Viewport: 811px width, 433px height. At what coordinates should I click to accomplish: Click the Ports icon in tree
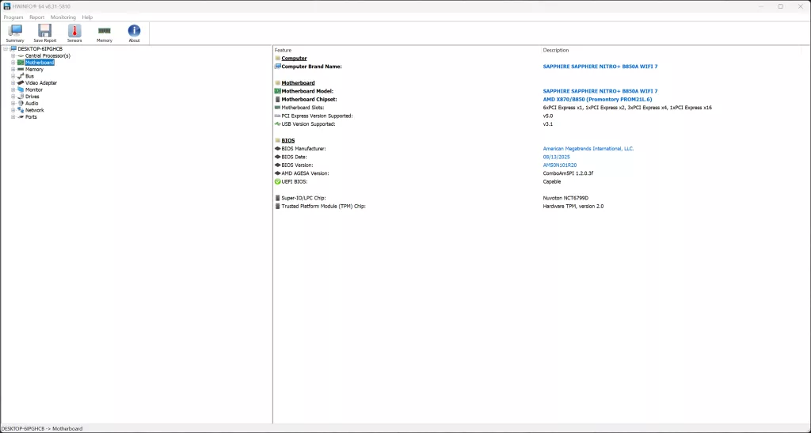pos(21,117)
